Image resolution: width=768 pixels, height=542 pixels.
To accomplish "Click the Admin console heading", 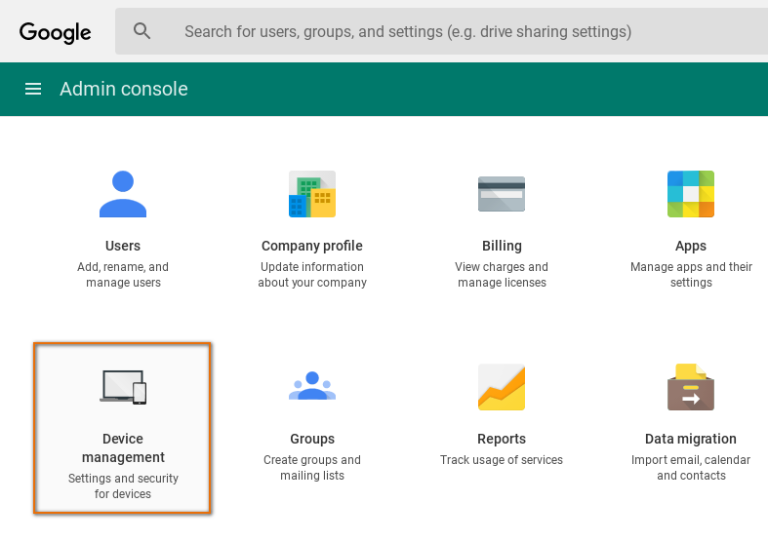I will 124,89.
